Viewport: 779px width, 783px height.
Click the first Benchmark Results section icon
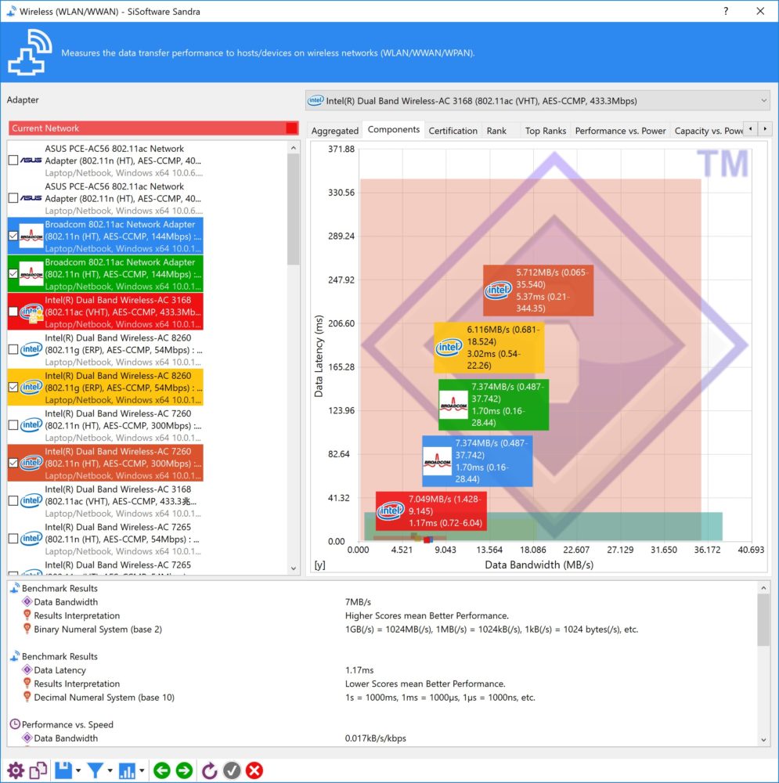pyautogui.click(x=15, y=588)
